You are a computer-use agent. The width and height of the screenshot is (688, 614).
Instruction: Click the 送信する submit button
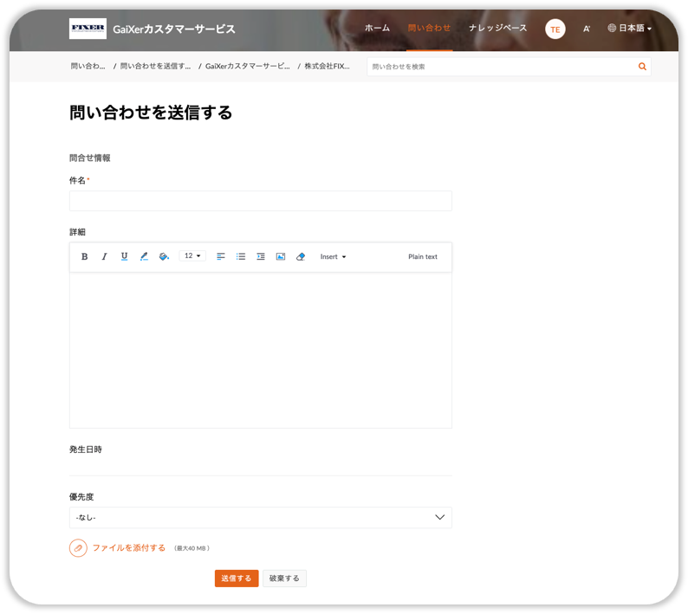click(237, 578)
